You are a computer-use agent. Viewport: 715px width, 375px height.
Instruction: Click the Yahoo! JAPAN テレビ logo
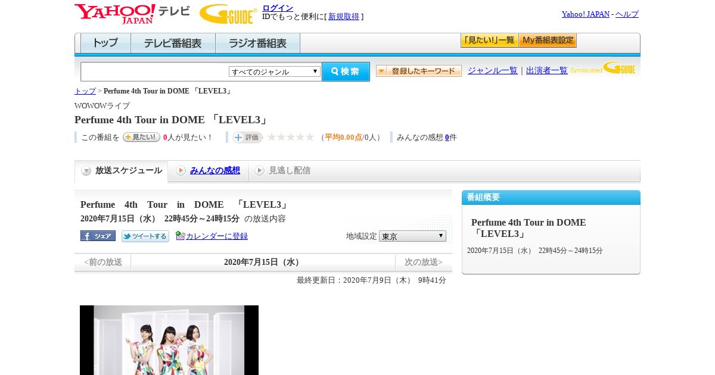[x=132, y=14]
